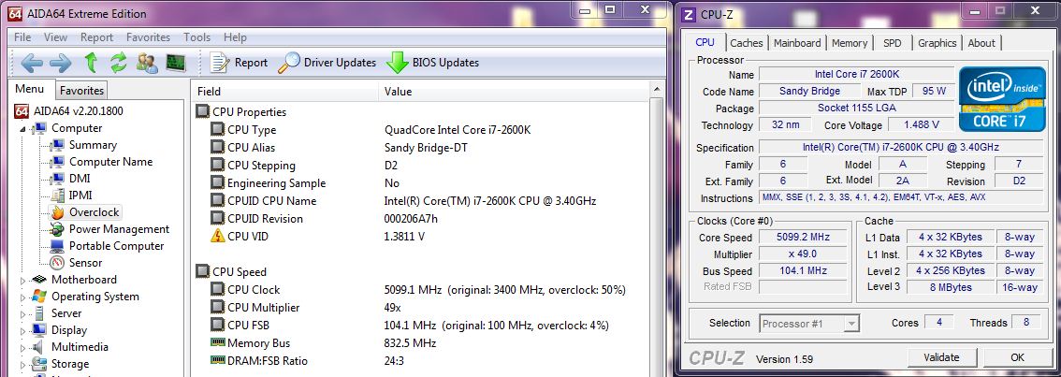Image resolution: width=1061 pixels, height=377 pixels.
Task: Open the users icon in AIDA64 toolbar
Action: 147,63
